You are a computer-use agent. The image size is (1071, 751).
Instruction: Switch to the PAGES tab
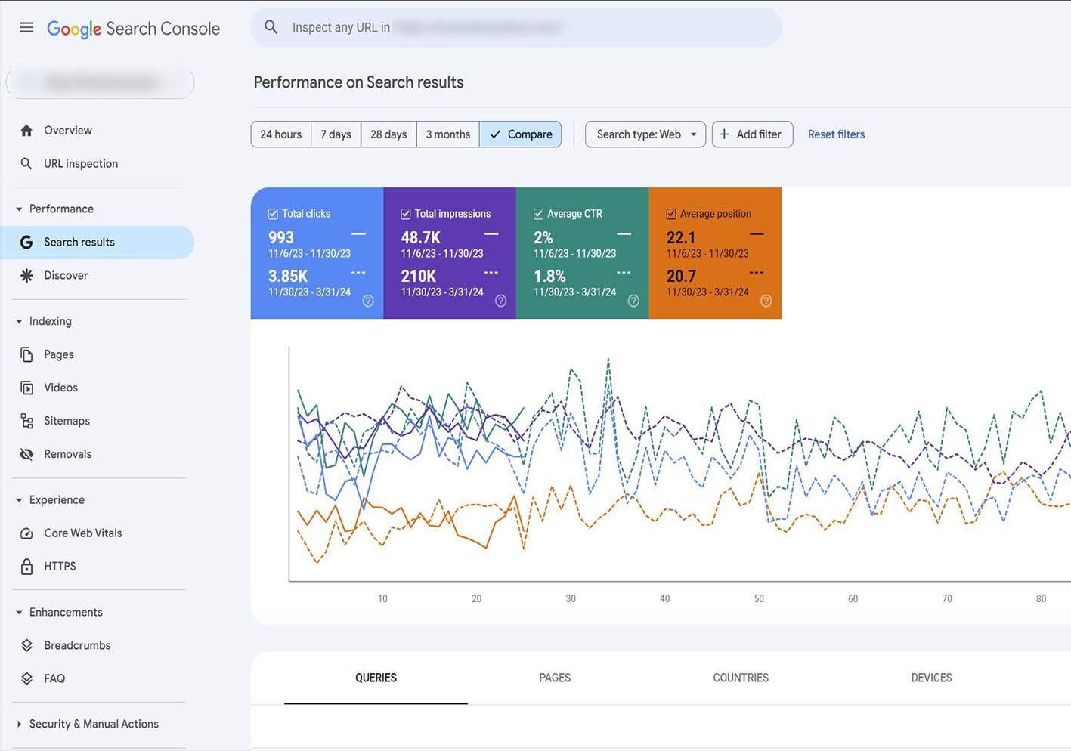point(555,678)
